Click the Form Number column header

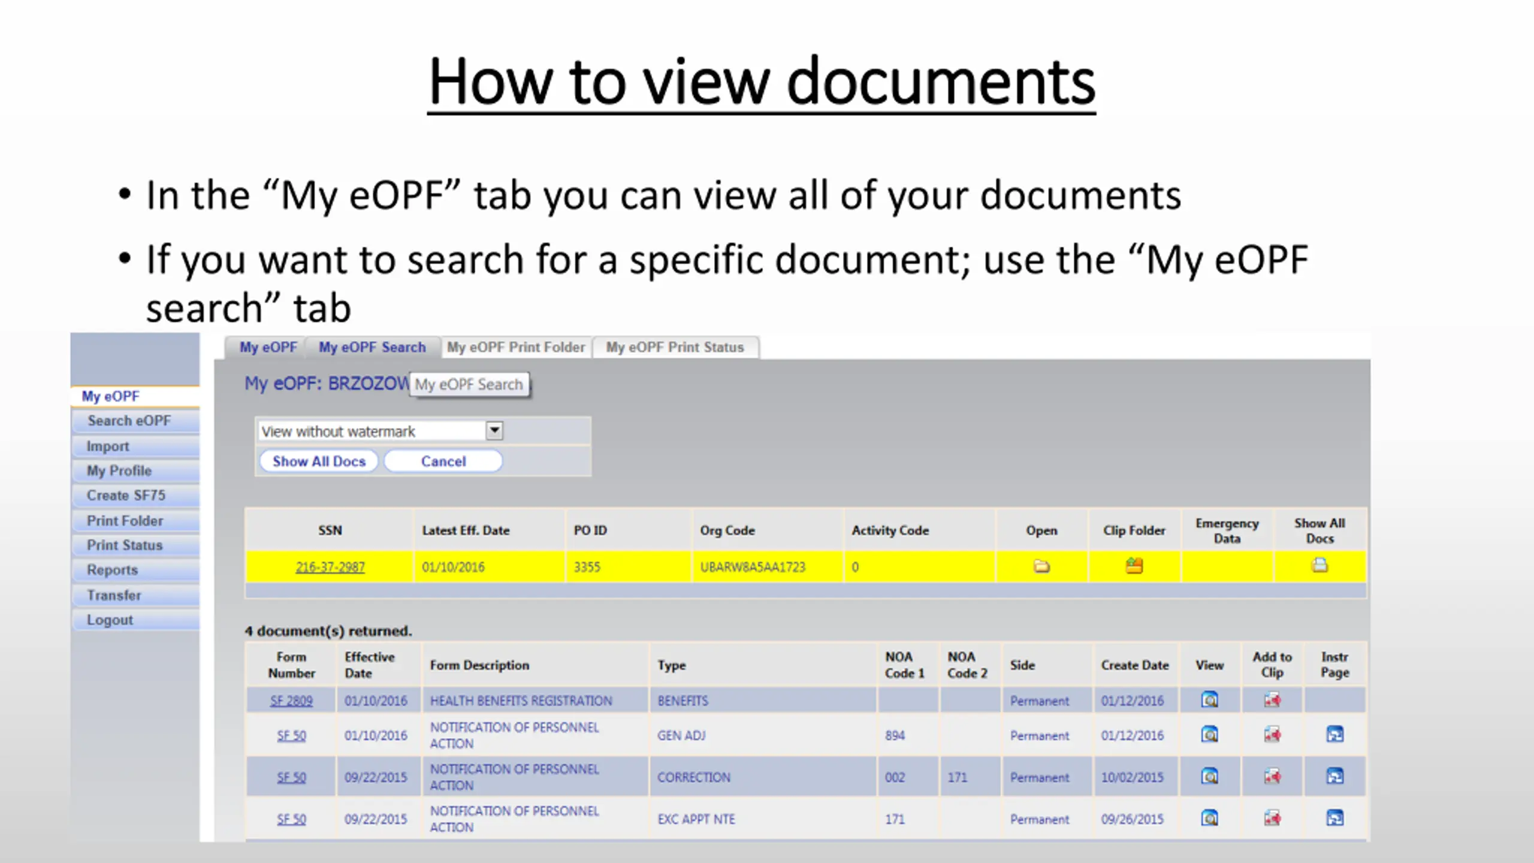tap(291, 665)
